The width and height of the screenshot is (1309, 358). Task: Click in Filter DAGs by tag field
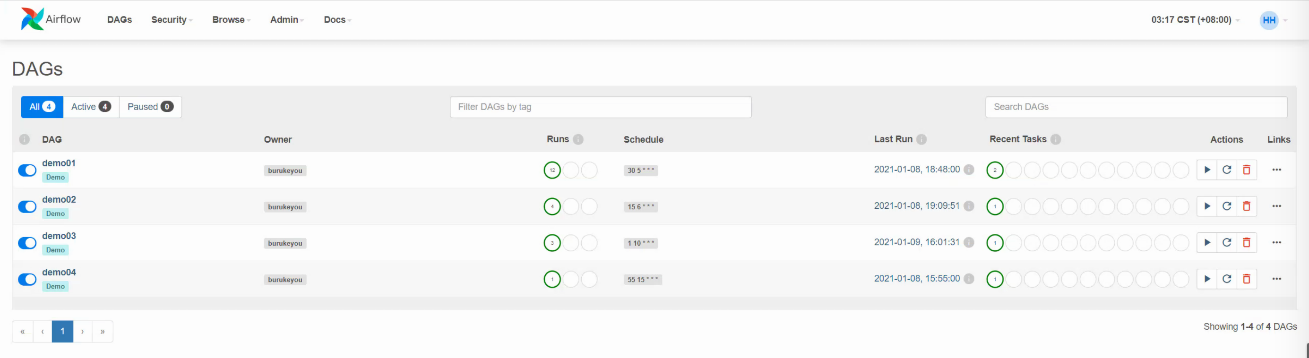(601, 107)
